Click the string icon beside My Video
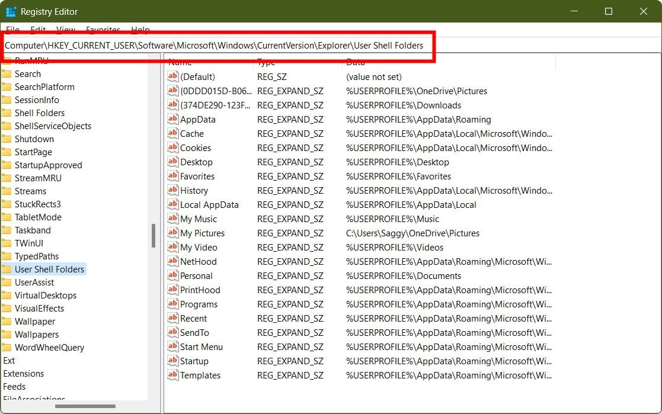 (x=172, y=247)
